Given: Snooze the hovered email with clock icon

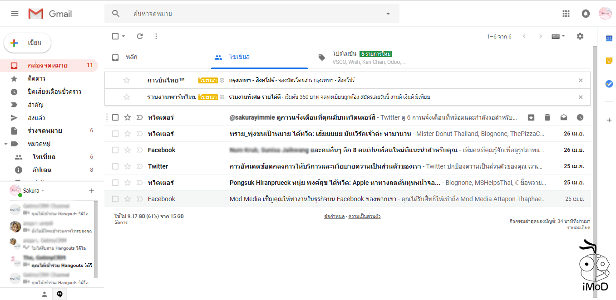Looking at the screenshot, I should (x=580, y=117).
